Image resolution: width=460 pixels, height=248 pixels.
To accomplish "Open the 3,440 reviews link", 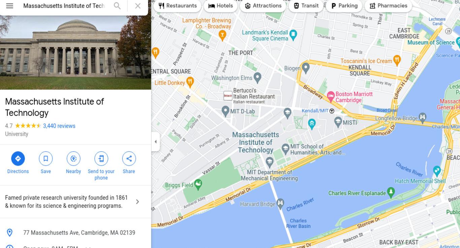I will tap(59, 126).
